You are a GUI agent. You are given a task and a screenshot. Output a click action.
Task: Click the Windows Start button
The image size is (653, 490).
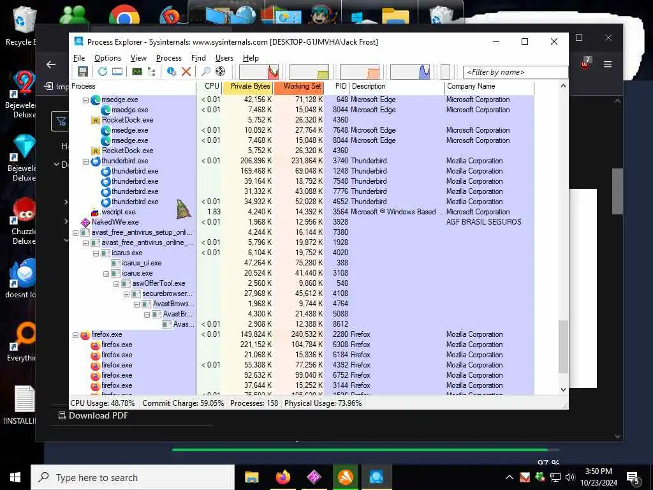[x=15, y=477]
